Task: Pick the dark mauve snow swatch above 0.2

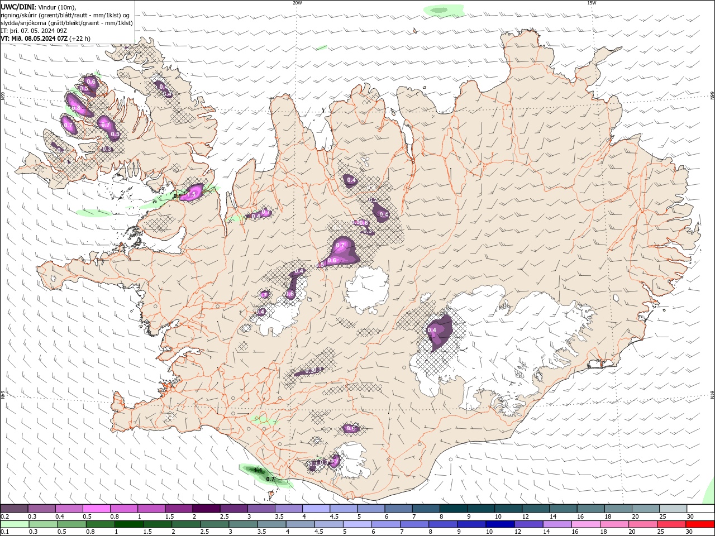Action: (14, 509)
